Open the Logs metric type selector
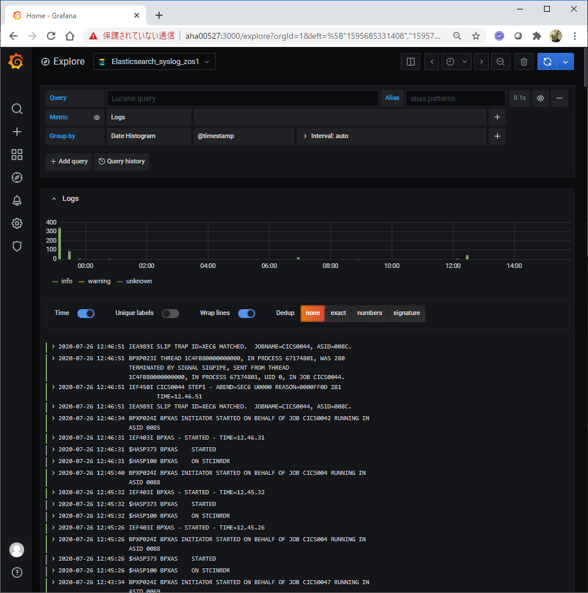The height and width of the screenshot is (593, 588). click(149, 117)
